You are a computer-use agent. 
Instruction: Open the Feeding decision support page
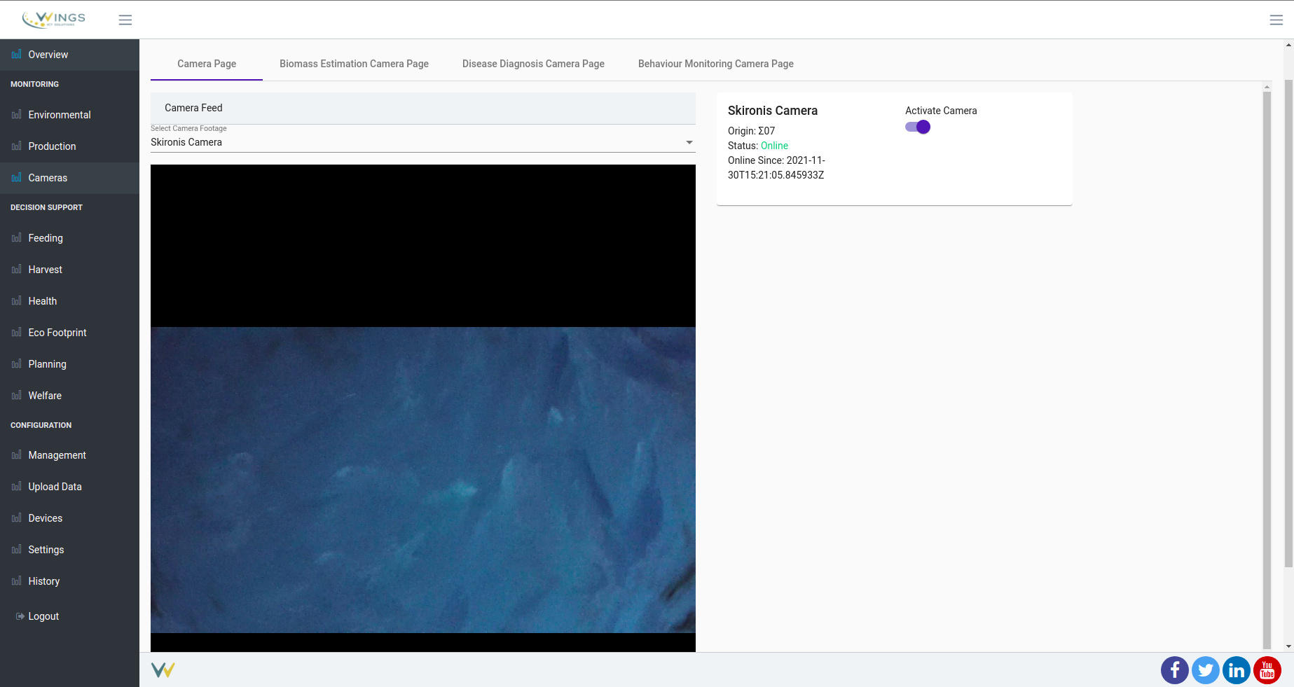(69, 238)
